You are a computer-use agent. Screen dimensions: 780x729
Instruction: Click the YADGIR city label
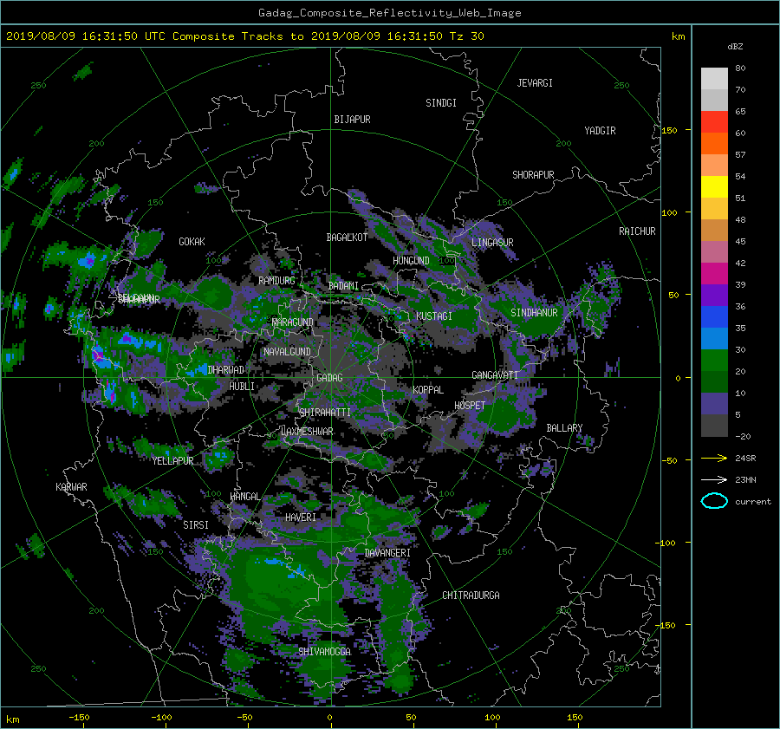(x=600, y=131)
